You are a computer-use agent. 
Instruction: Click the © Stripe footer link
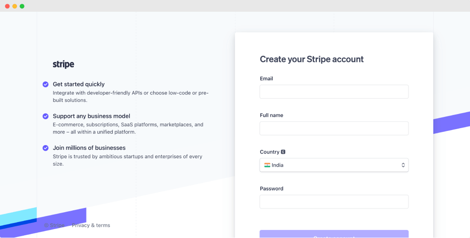(54, 225)
